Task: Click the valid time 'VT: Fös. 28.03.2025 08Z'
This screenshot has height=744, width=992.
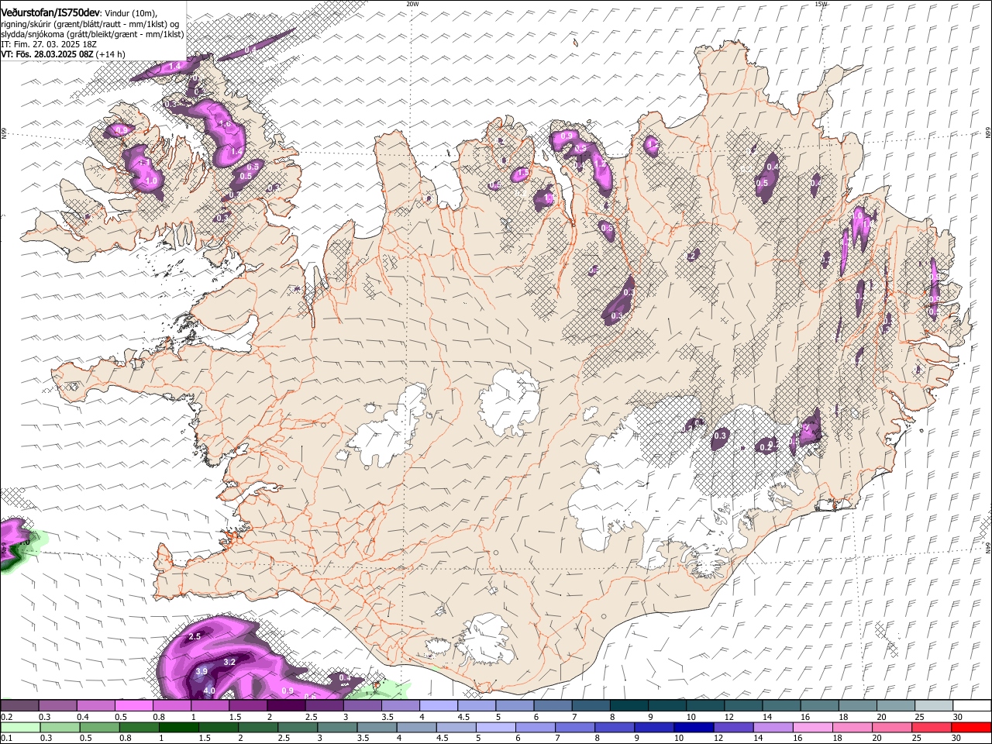Action: pos(47,54)
